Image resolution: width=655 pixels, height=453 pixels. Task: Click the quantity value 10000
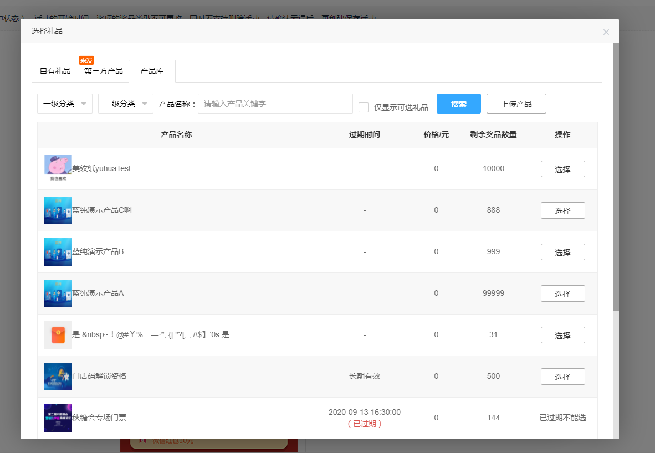493,169
